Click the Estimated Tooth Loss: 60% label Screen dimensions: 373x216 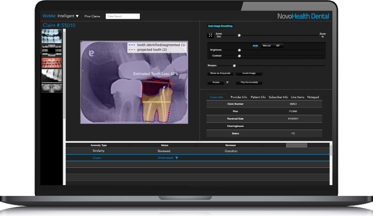(x=156, y=74)
